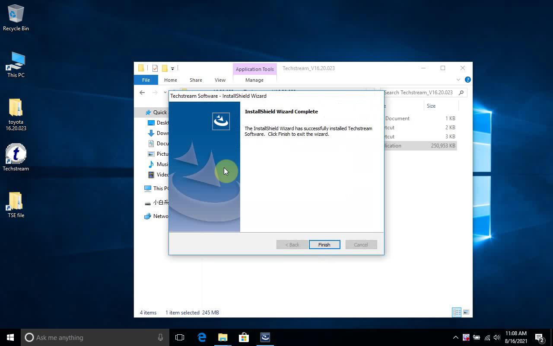The height and width of the screenshot is (346, 553).
Task: Select the Techstream desktop shortcut
Action: tap(16, 157)
